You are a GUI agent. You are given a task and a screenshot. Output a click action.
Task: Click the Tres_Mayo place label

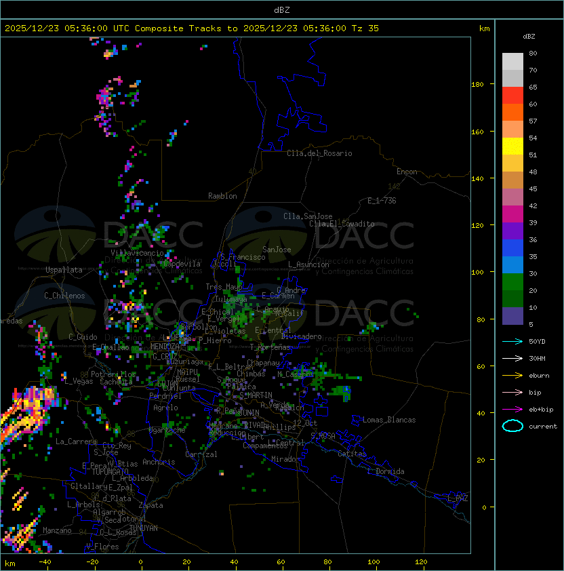point(224,287)
